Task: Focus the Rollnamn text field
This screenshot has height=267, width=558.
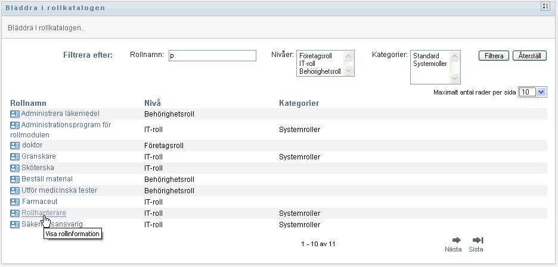Action: tap(212, 55)
